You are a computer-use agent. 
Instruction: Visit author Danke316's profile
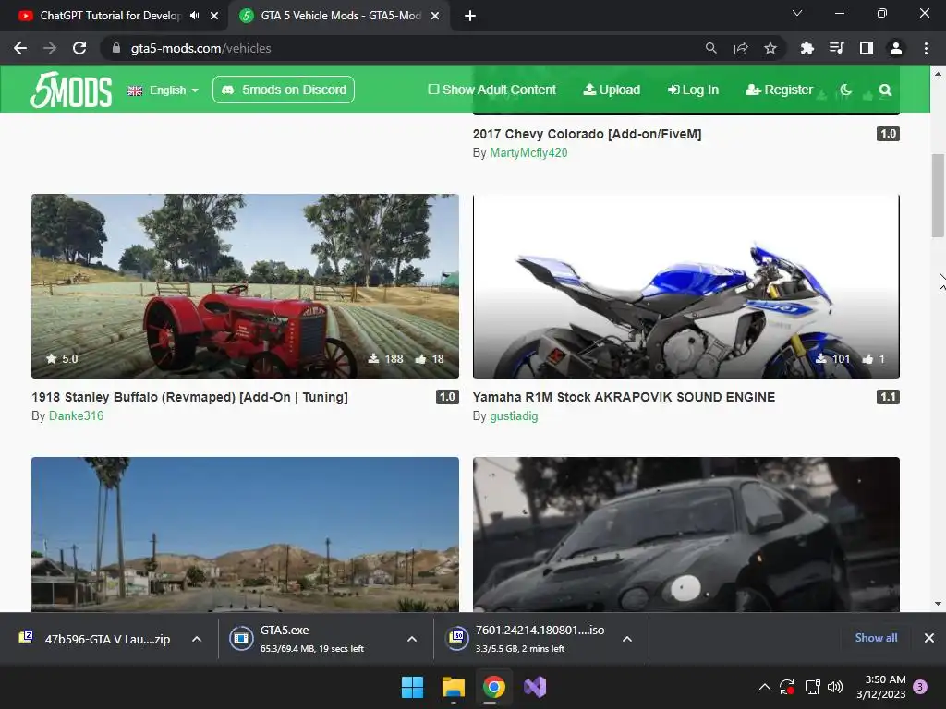click(x=76, y=416)
